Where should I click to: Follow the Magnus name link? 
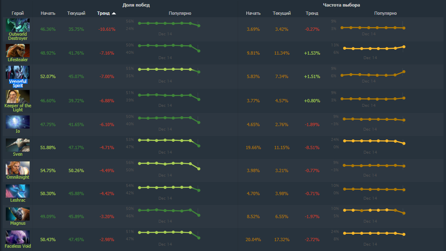point(18,223)
